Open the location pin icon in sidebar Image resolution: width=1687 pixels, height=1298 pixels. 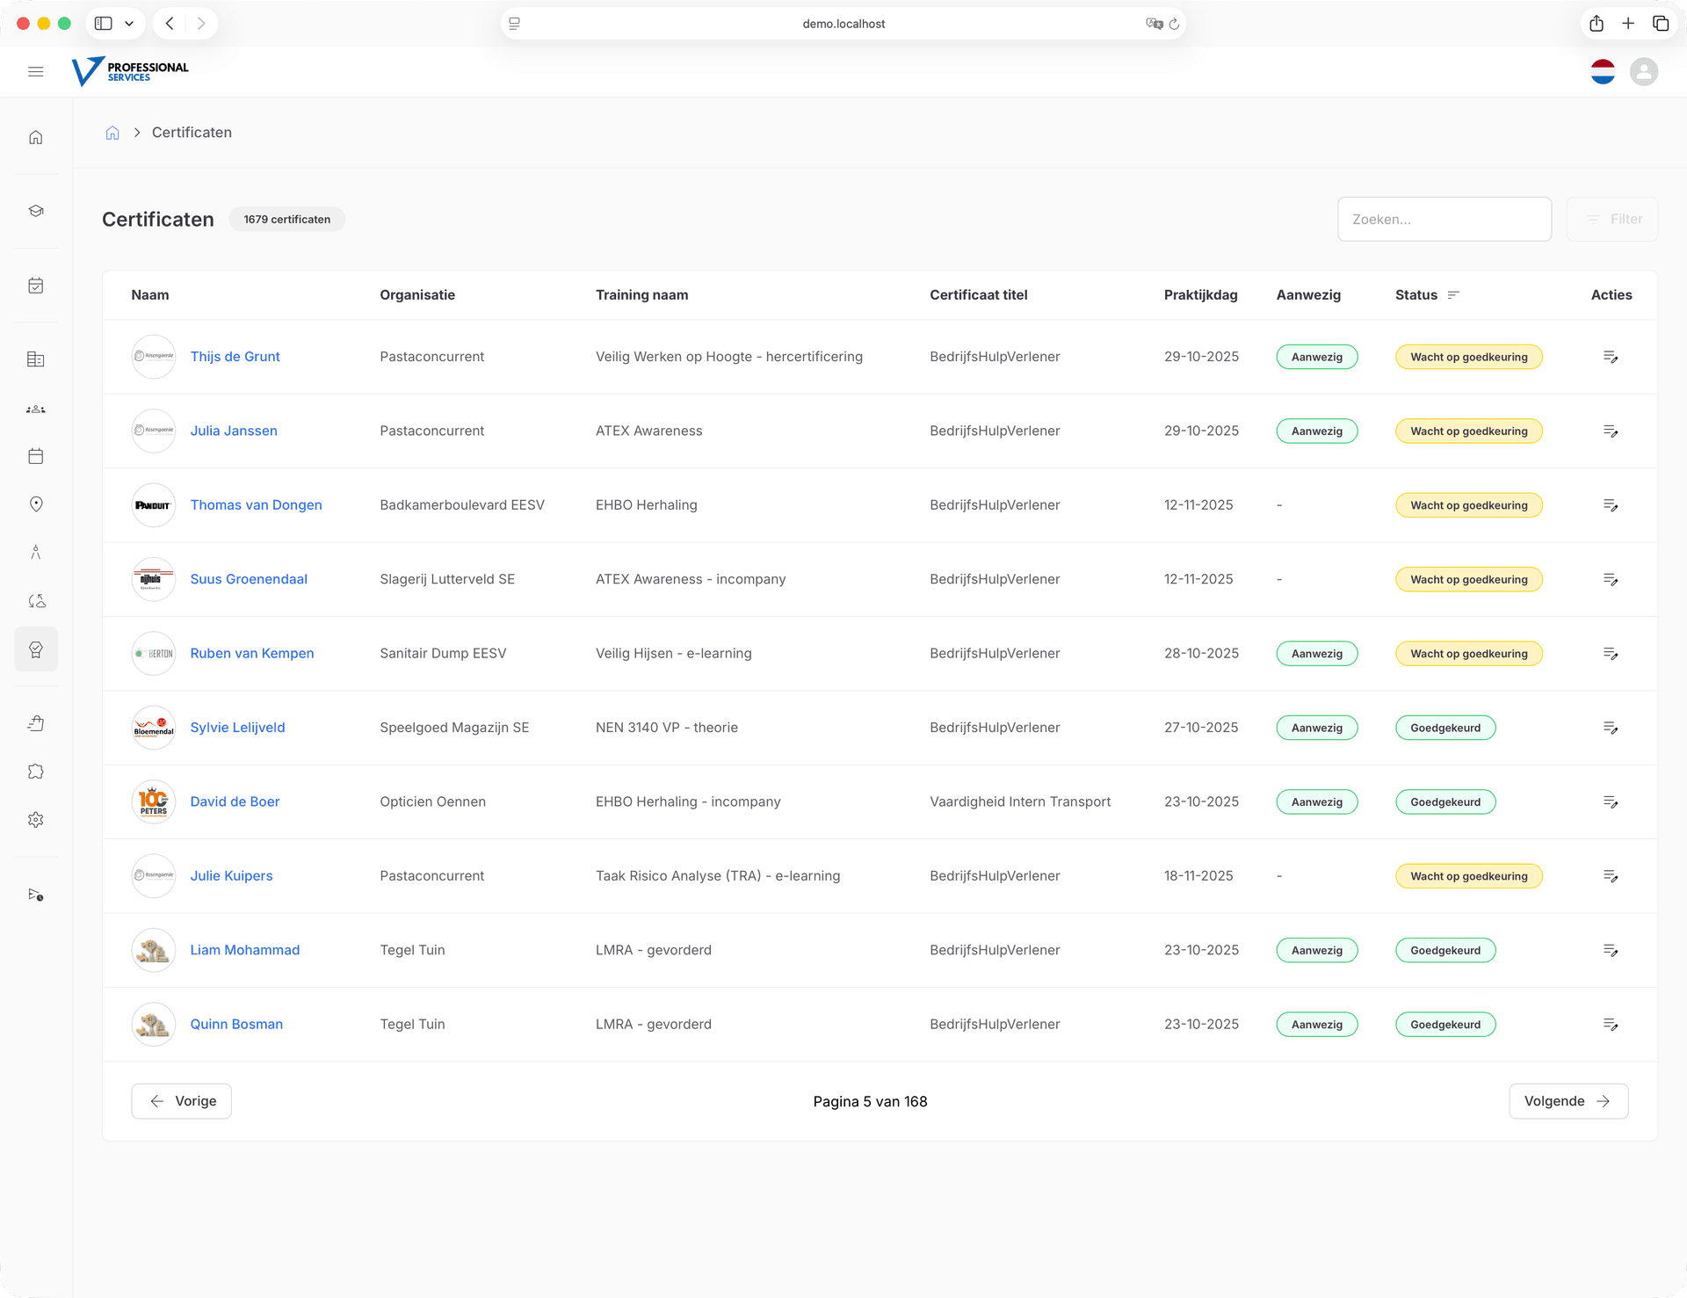pos(36,504)
